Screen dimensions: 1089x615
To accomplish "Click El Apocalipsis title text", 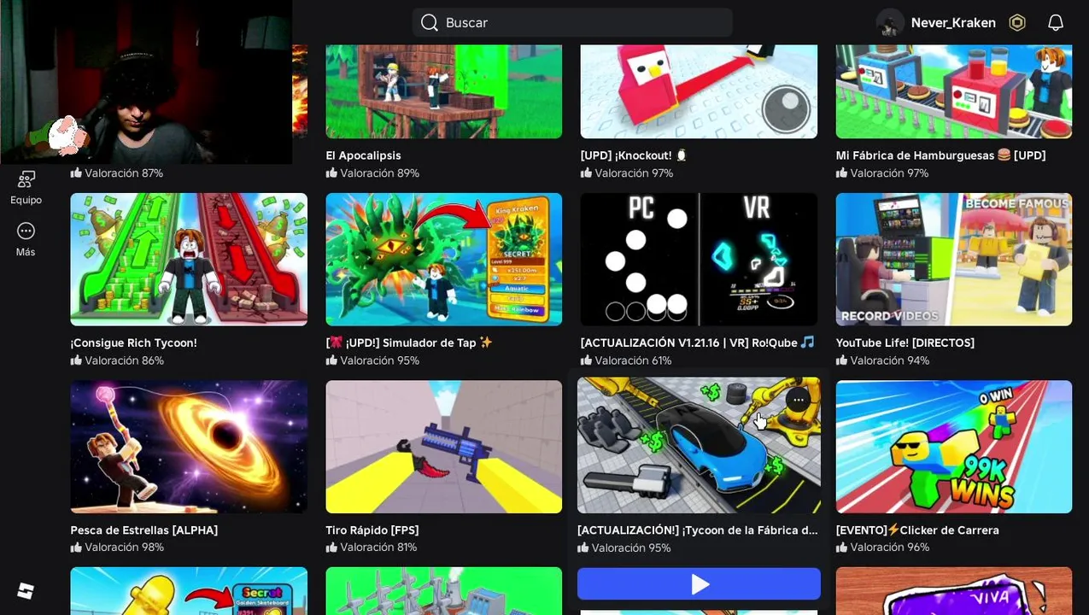I will 363,155.
